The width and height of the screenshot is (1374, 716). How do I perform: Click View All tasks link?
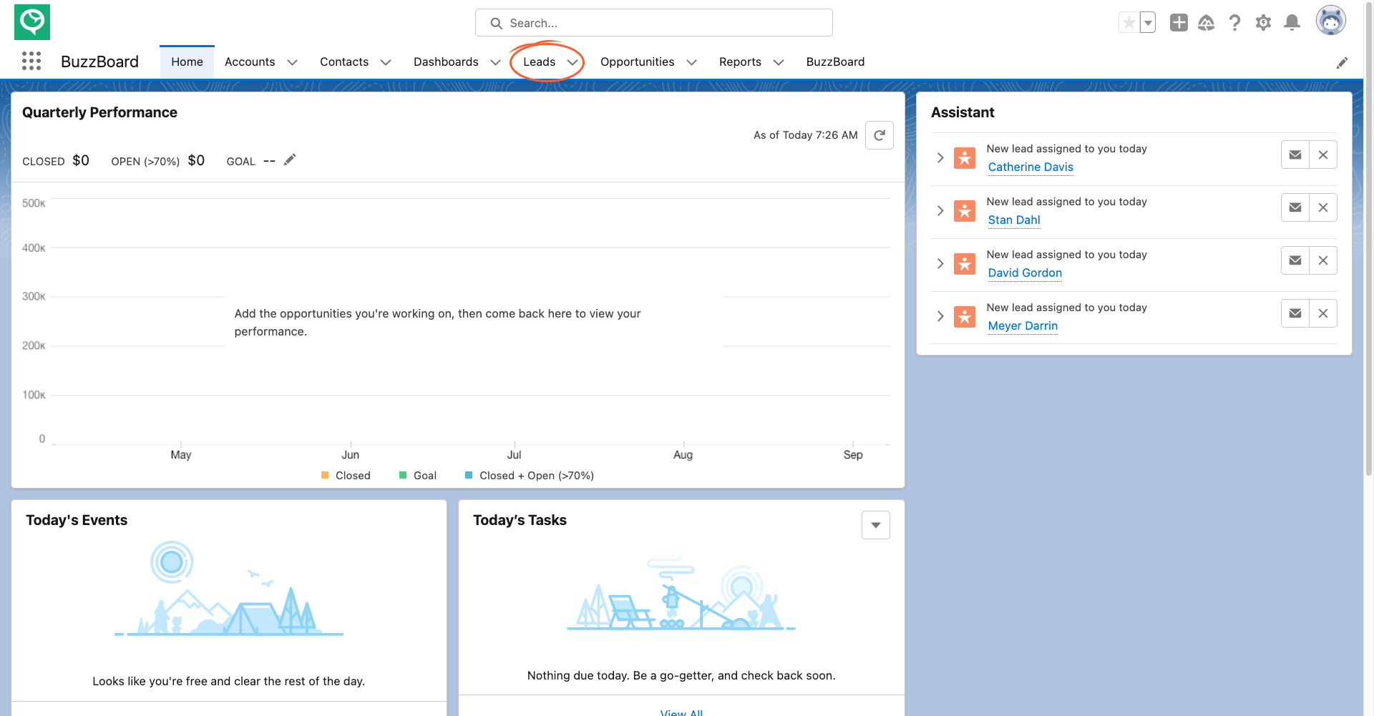pos(681,712)
